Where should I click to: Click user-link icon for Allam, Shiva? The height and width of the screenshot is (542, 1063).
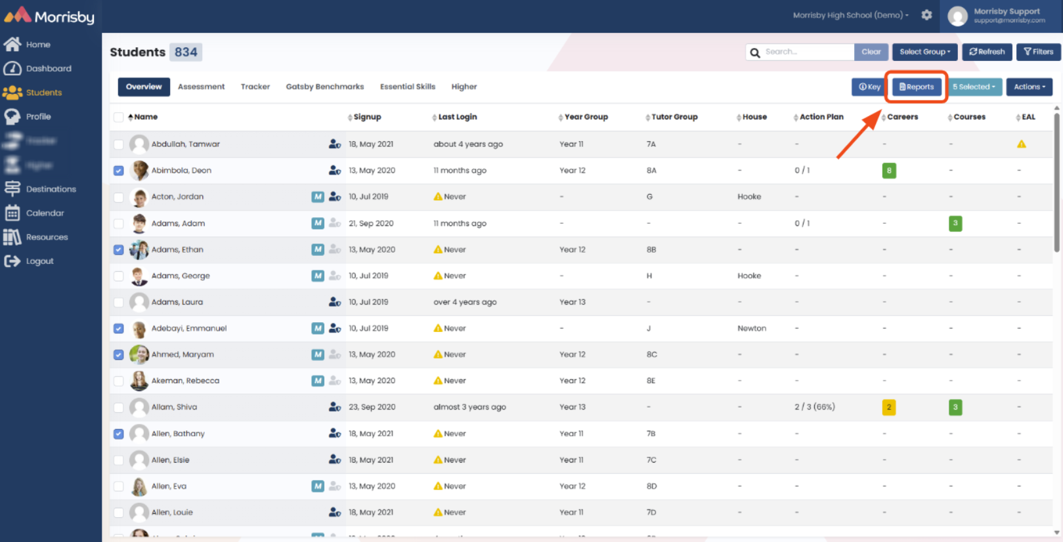click(335, 407)
